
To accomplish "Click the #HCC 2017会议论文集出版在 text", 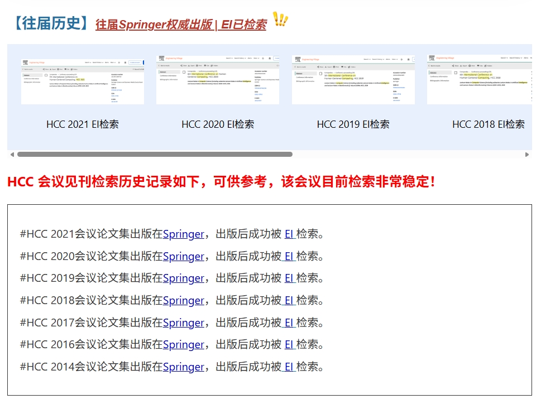I will 92,323.
